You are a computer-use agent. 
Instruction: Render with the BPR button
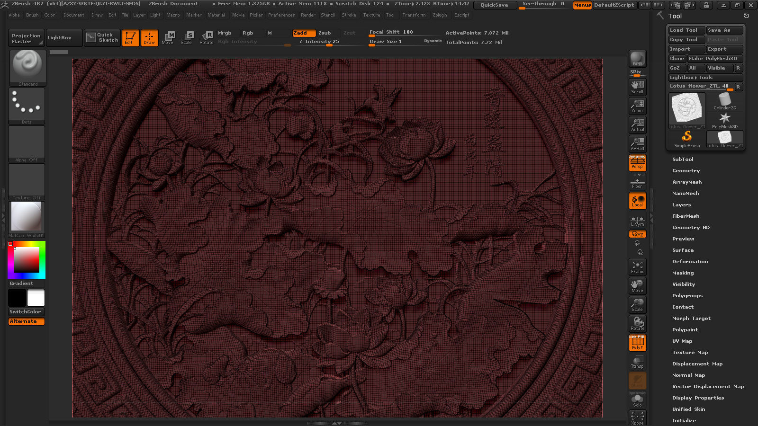point(637,59)
